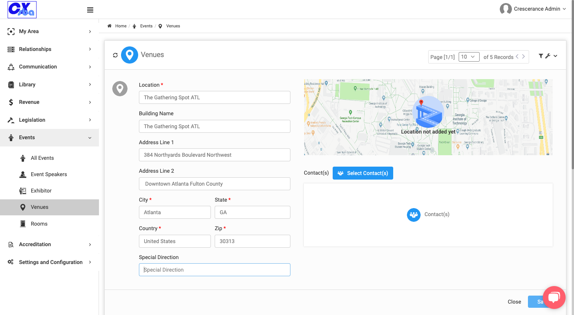This screenshot has height=315, width=574.
Task: Open the wrench options dropdown arrow
Action: point(555,56)
